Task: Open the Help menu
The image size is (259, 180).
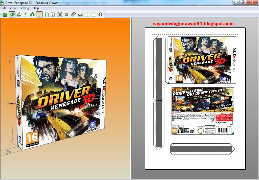Action: [36, 8]
